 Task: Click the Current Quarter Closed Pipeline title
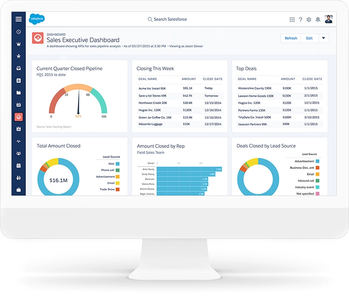point(69,68)
